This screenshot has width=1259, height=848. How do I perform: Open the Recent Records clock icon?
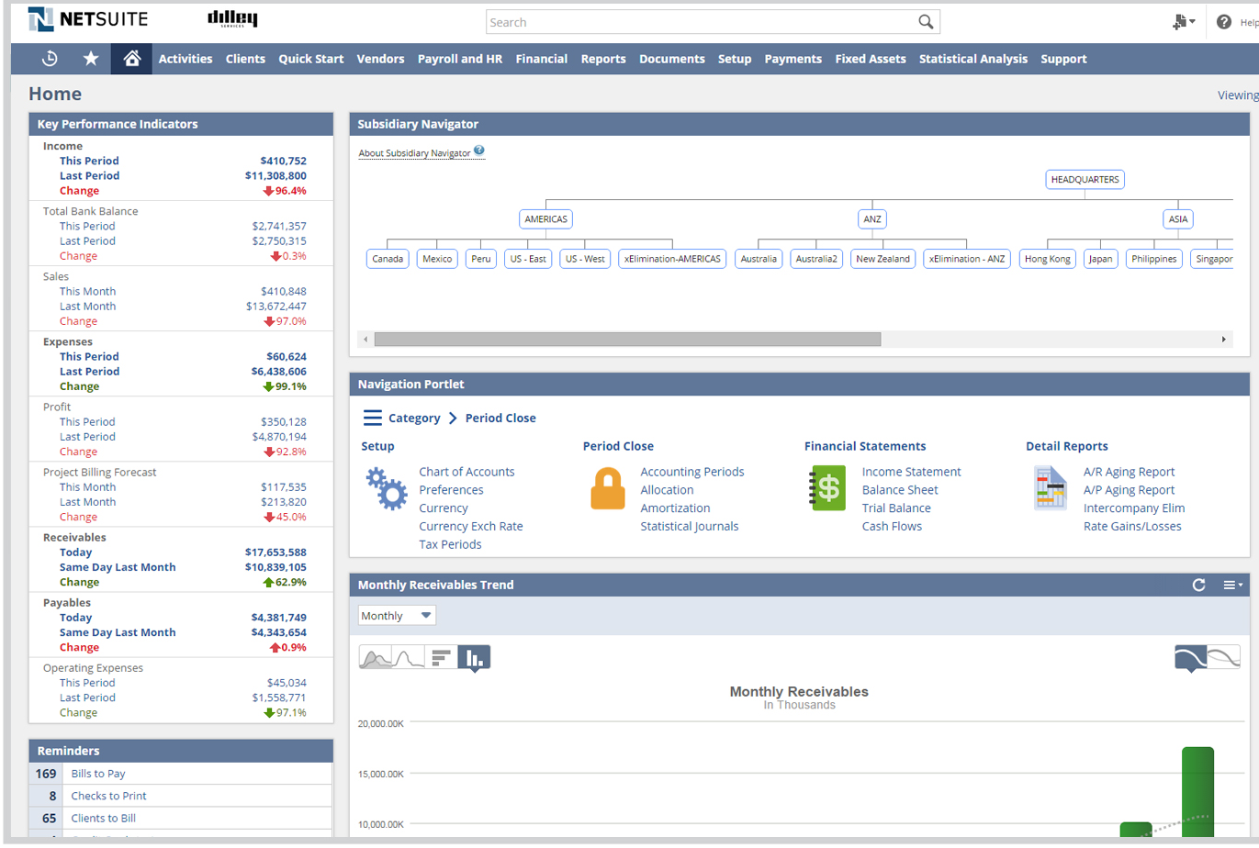point(50,59)
